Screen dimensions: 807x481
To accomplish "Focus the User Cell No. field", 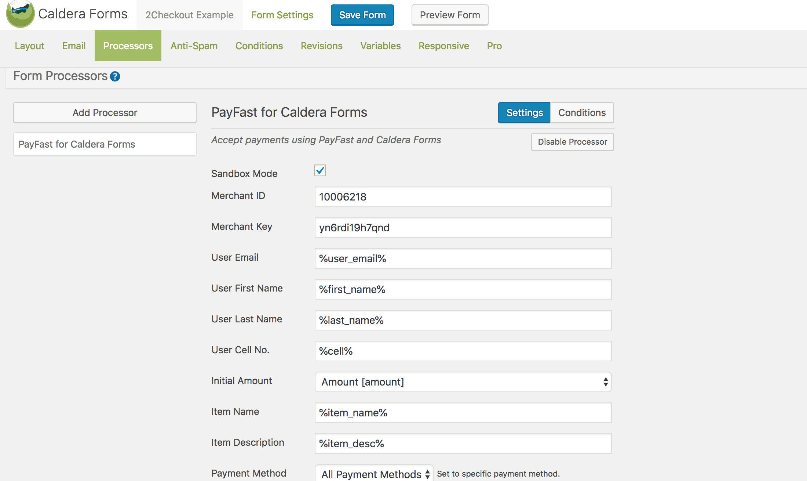I will (463, 351).
